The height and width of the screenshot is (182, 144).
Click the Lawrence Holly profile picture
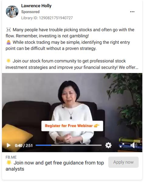click(x=12, y=12)
